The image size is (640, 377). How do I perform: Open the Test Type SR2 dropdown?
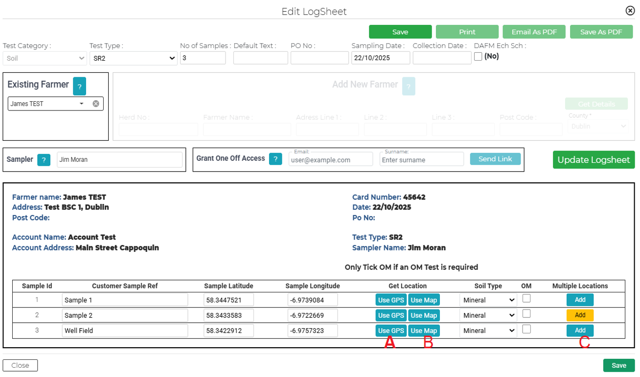pyautogui.click(x=133, y=58)
